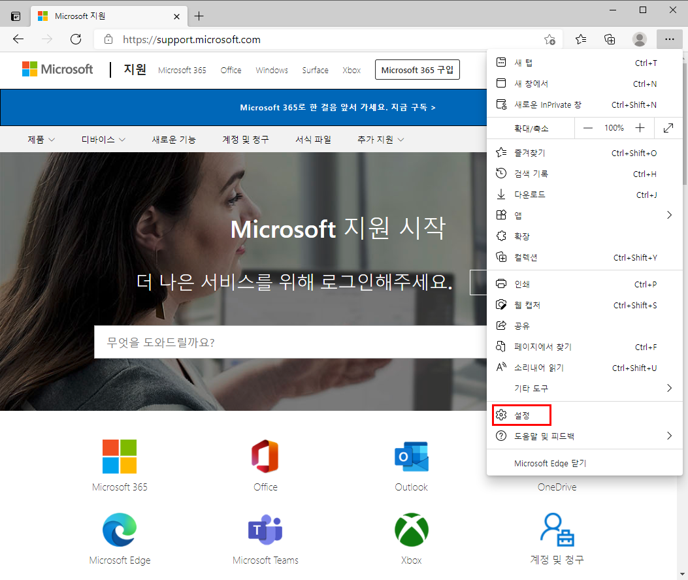Open 서식 파일 nav link

[313, 140]
